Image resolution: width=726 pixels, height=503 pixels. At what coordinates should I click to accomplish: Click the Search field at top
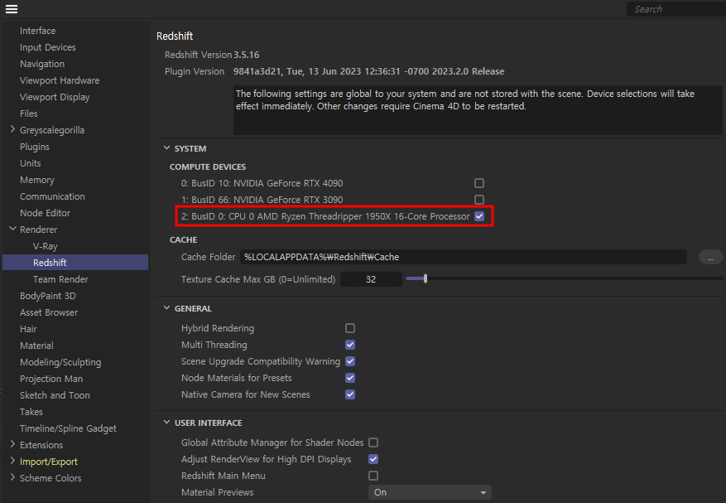(x=676, y=9)
